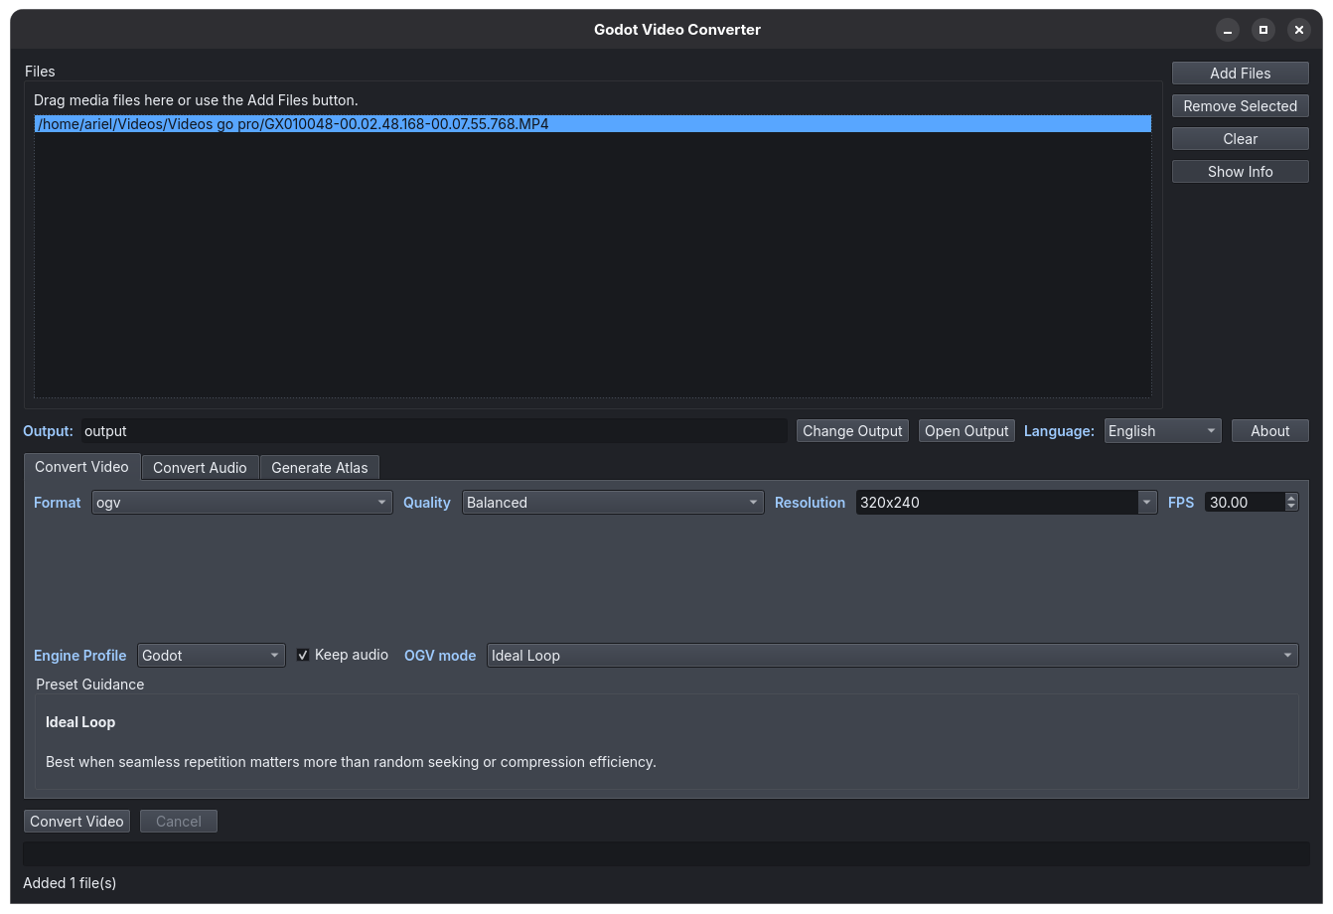Start conversion with Convert Video button
The height and width of the screenshot is (914, 1333).
pyautogui.click(x=76, y=822)
